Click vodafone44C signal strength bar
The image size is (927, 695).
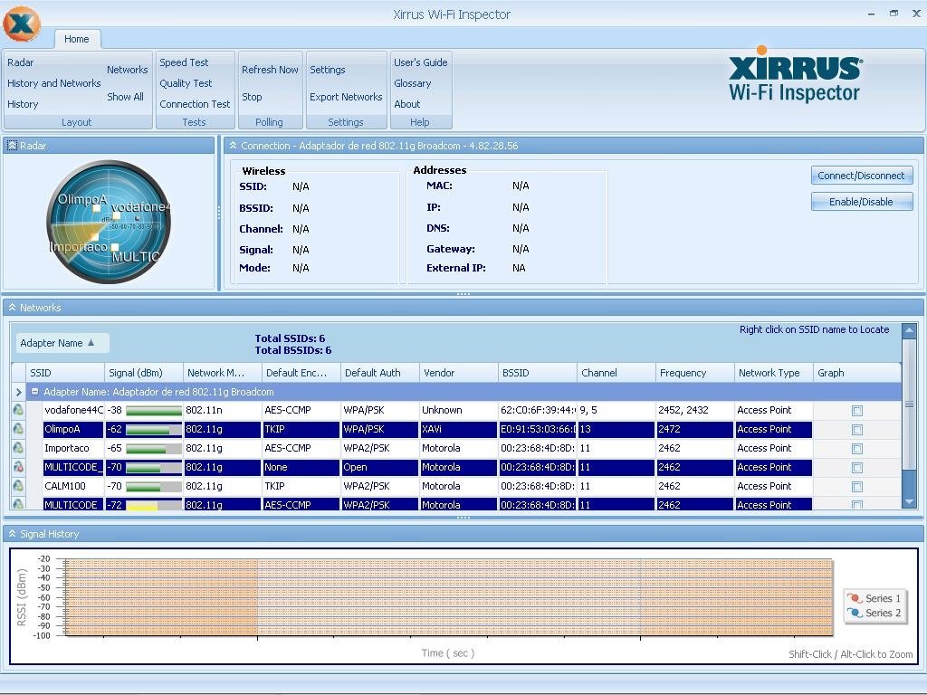pos(154,410)
